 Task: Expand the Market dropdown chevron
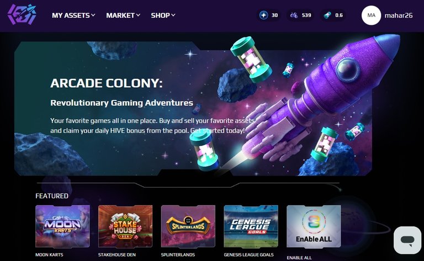pyautogui.click(x=138, y=15)
